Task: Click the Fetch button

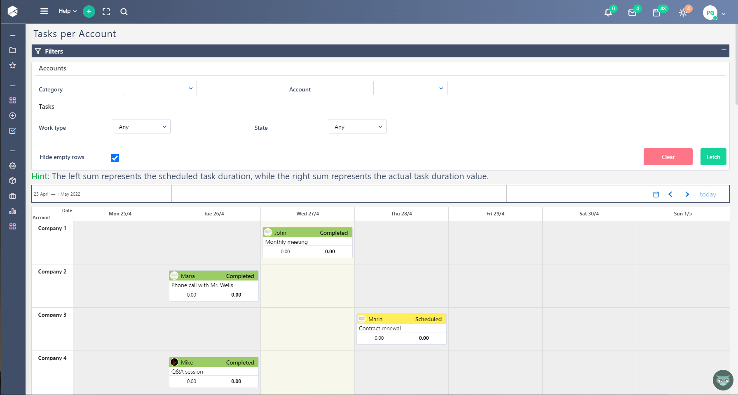Action: (x=713, y=157)
